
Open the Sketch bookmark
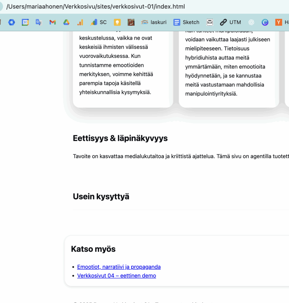click(x=186, y=22)
